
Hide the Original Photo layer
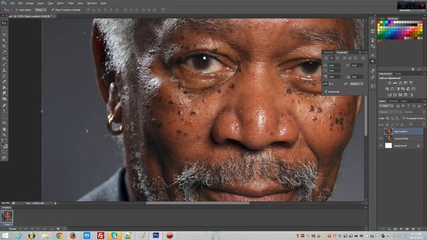point(381,139)
